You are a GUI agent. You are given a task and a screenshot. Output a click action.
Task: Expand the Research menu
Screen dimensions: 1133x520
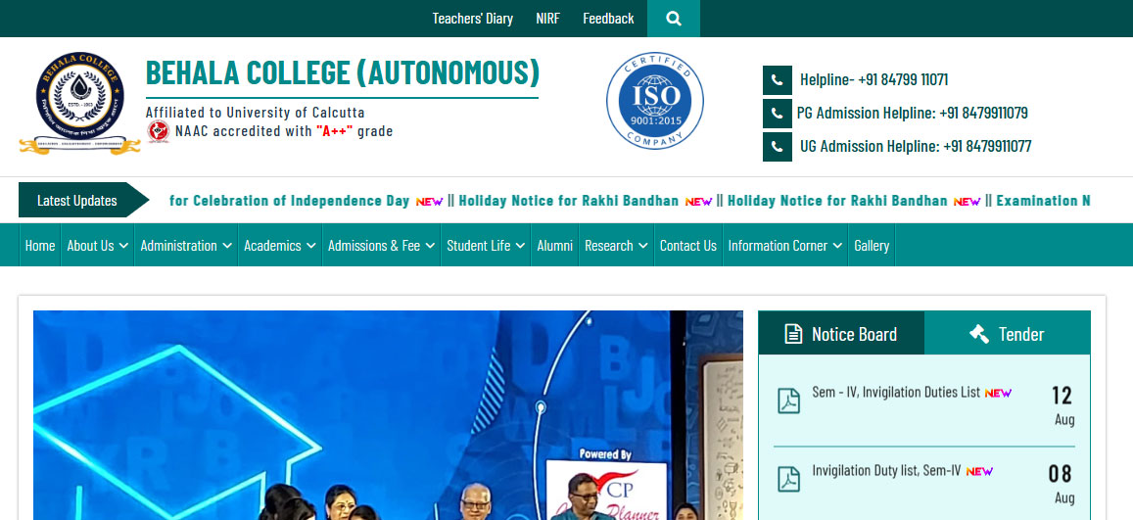[x=616, y=246]
